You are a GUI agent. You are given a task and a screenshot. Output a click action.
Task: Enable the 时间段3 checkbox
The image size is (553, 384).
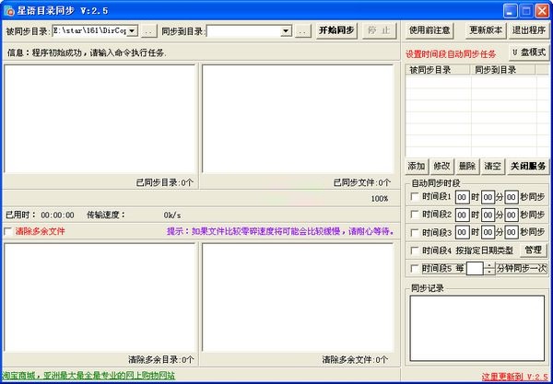[x=415, y=232]
